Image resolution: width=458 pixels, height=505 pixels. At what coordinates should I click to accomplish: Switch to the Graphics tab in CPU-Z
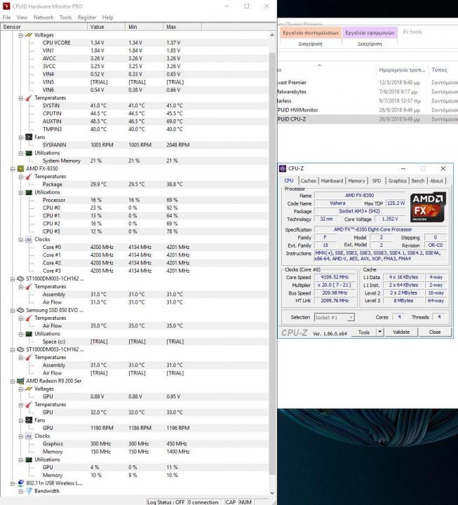397,181
